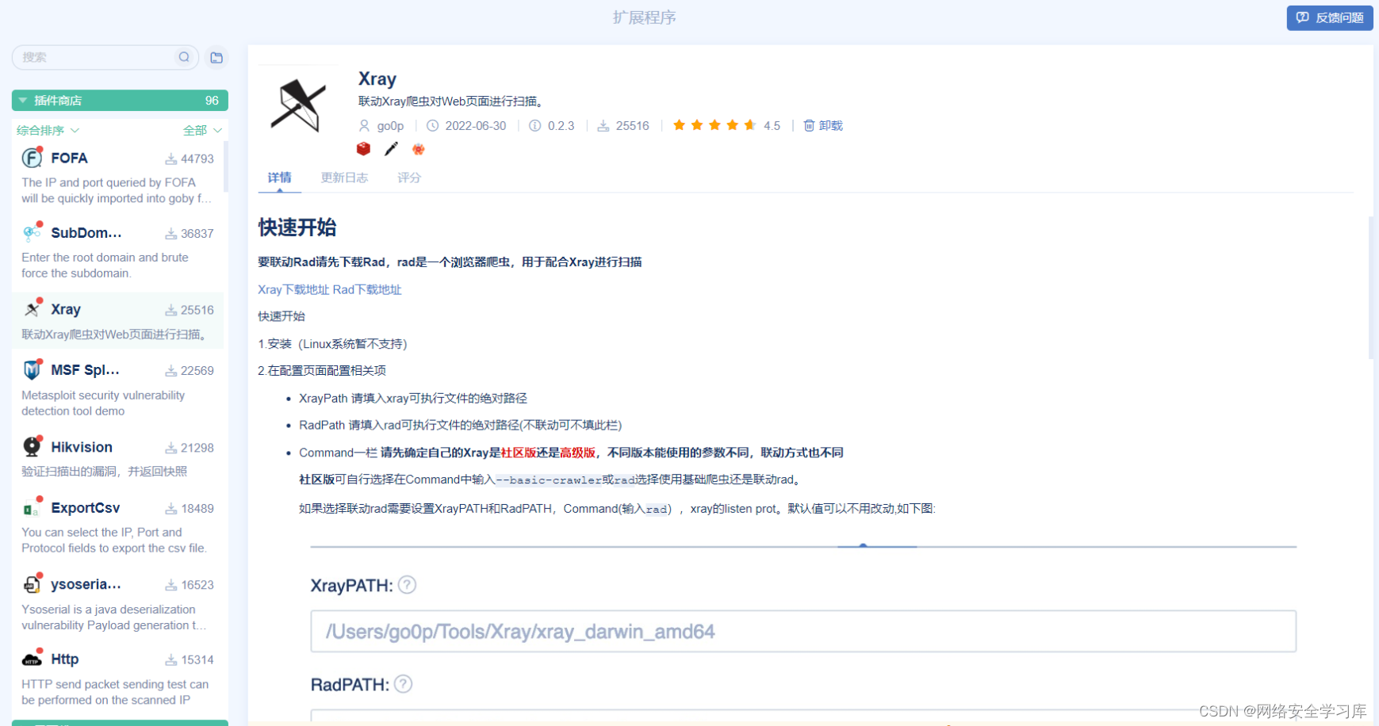
Task: Click the 反馈问题 feedback button
Action: coord(1330,17)
